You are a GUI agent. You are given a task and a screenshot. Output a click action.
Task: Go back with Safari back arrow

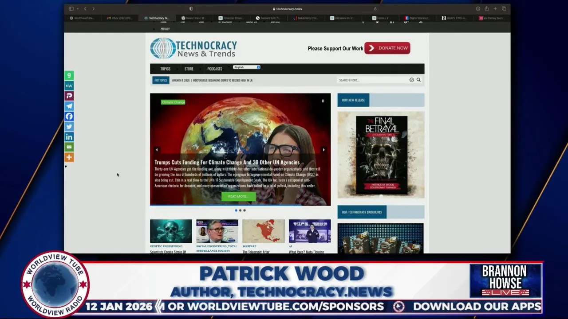(x=85, y=8)
